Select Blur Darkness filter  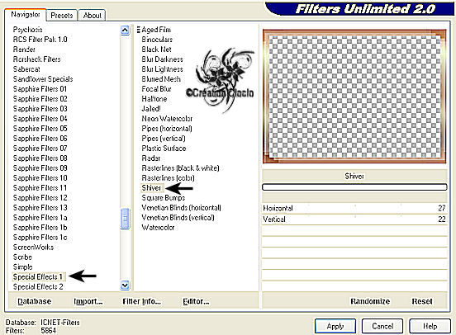point(162,59)
